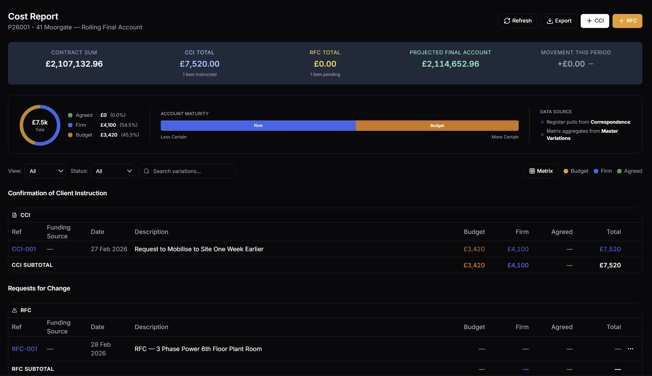Click the search magnifier icon
The image size is (652, 376).
click(x=146, y=171)
